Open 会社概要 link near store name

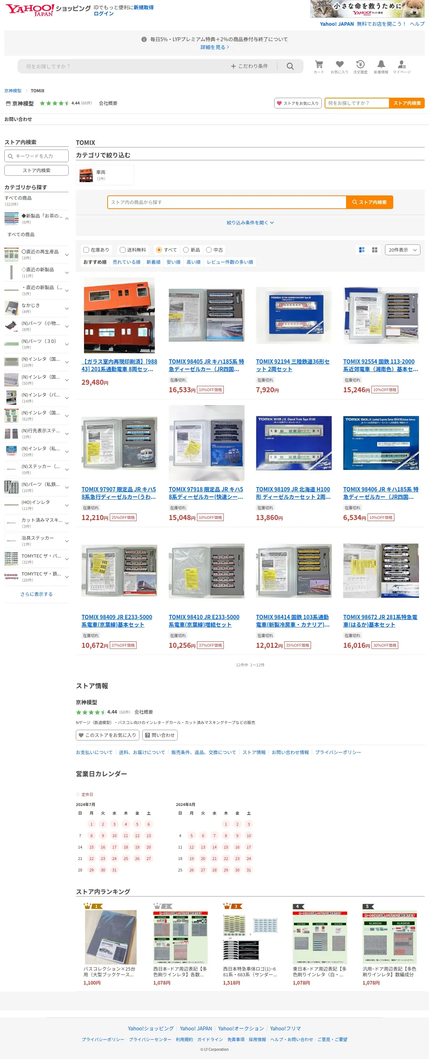pyautogui.click(x=108, y=103)
